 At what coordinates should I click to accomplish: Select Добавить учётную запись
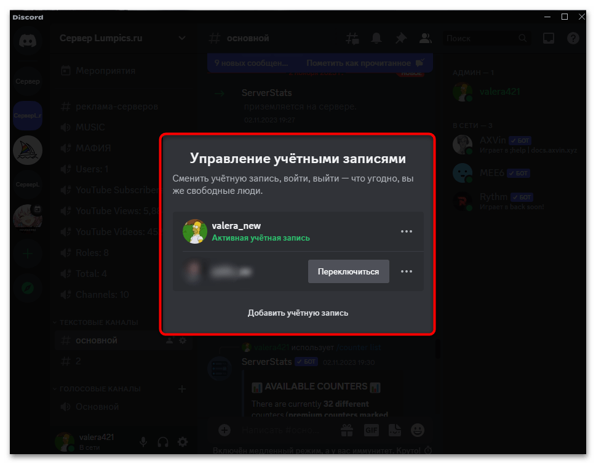pos(298,313)
